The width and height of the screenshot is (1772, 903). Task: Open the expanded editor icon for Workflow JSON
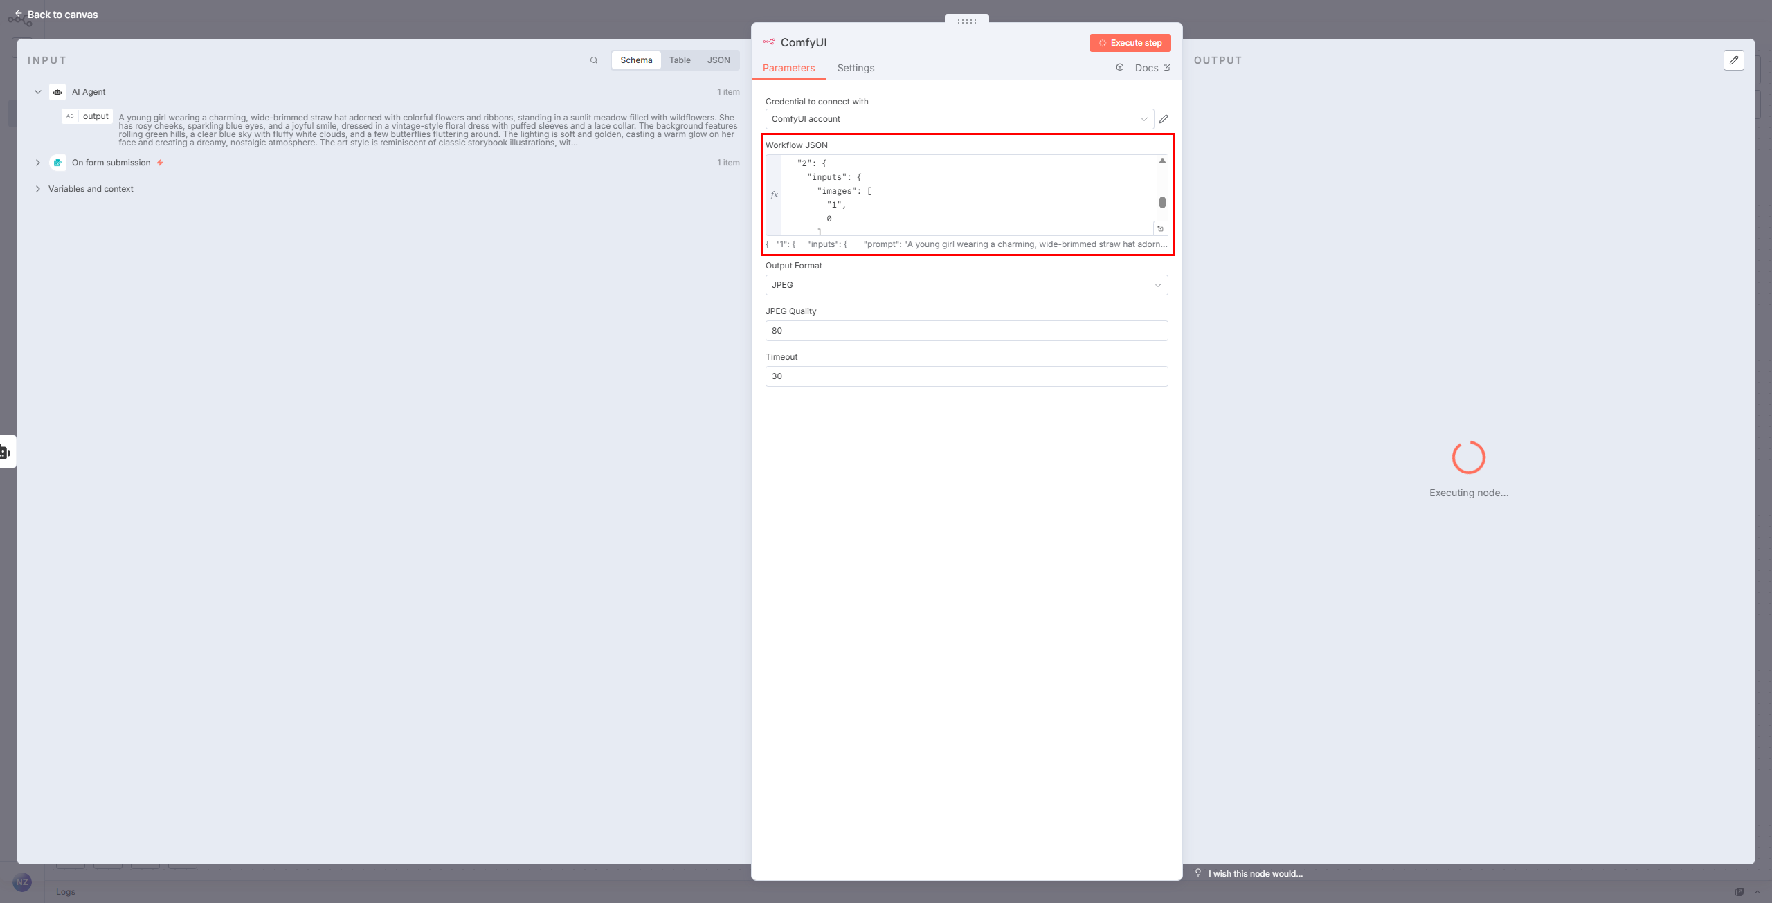[1160, 228]
